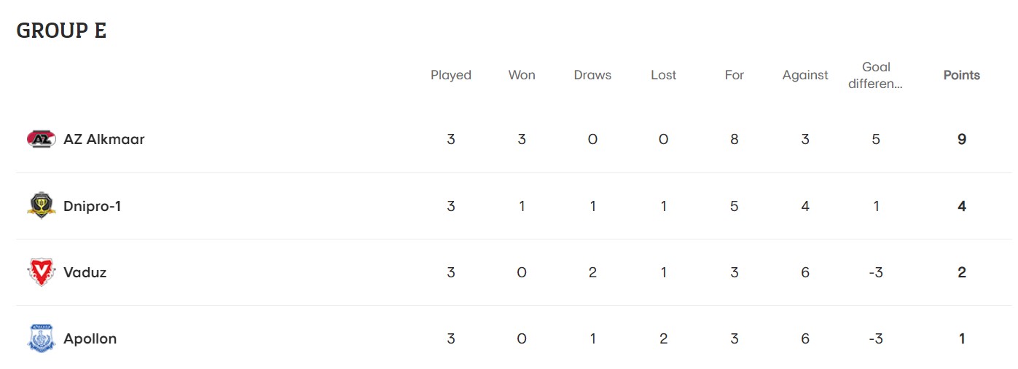Click the Apollon club crest
1018x369 pixels.
pos(41,339)
